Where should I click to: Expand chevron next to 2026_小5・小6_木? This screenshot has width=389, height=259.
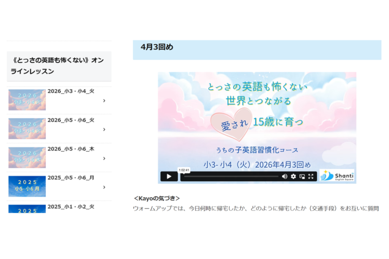[x=104, y=159]
